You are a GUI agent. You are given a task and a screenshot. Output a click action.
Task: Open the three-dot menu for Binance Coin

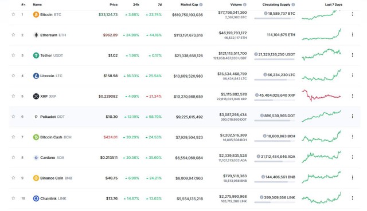(x=352, y=178)
